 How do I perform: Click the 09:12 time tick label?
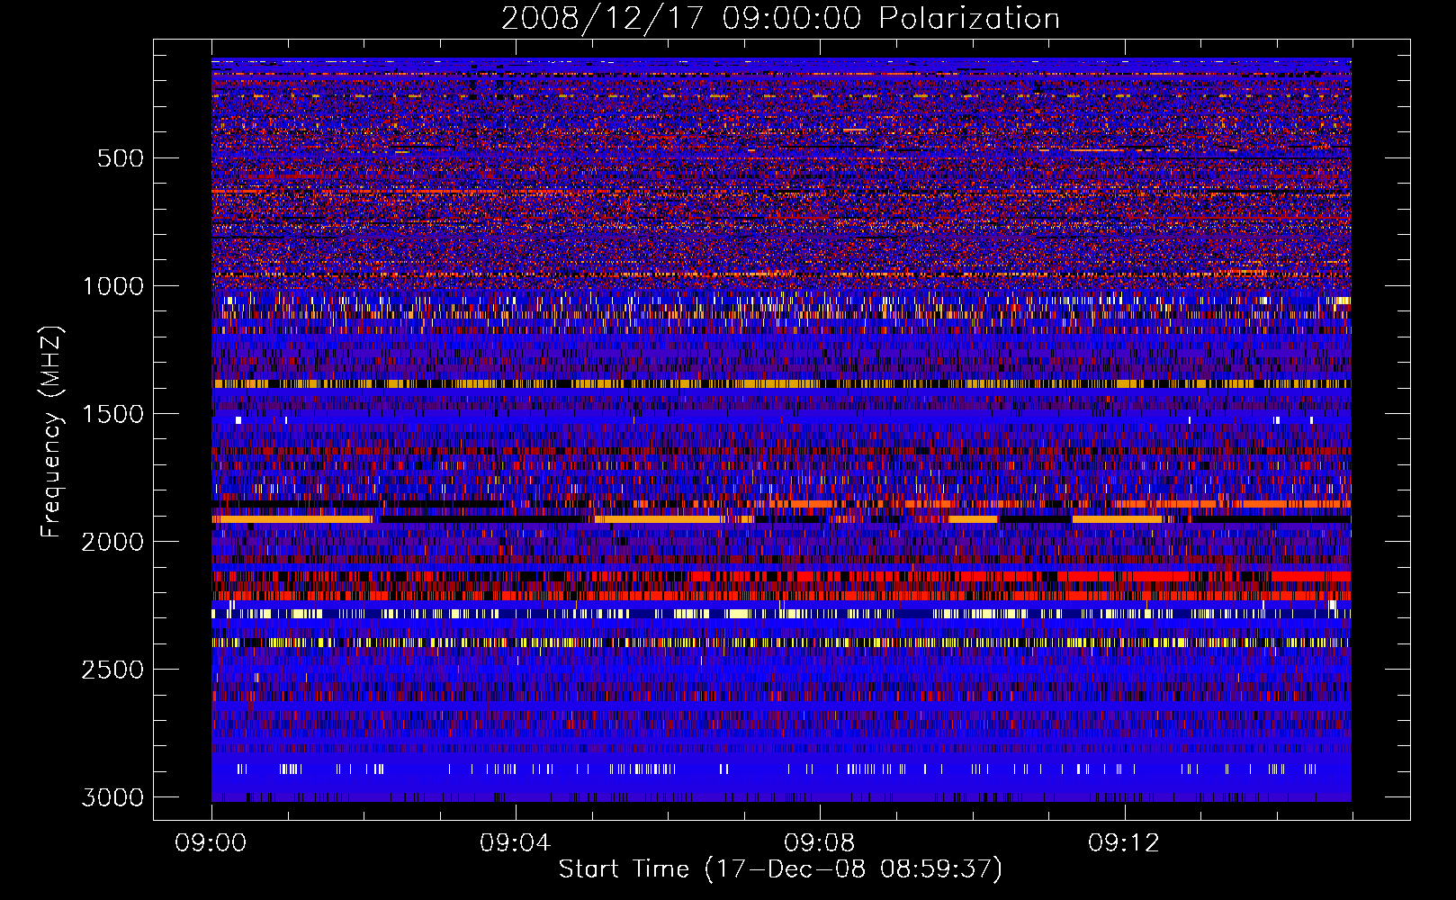[1123, 843]
